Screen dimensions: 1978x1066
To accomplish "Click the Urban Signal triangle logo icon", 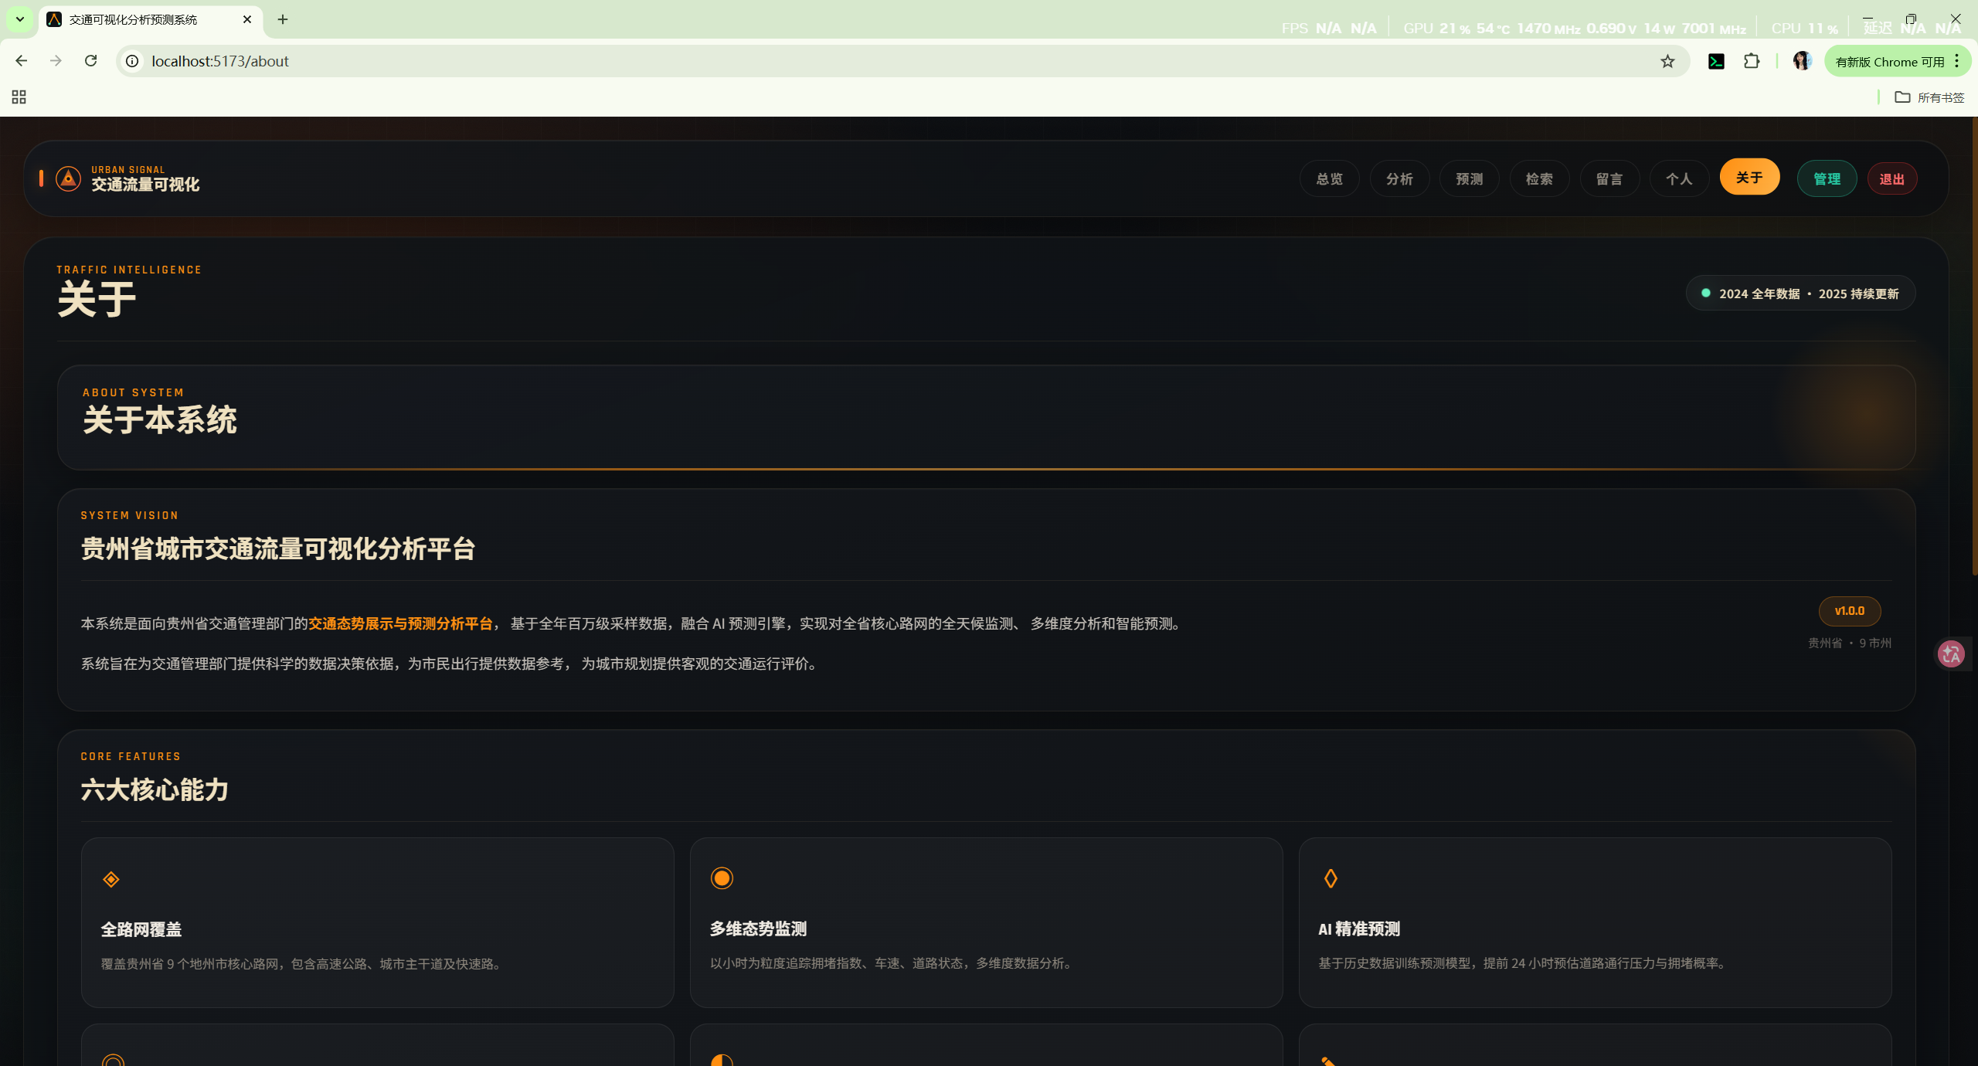I will pos(68,178).
